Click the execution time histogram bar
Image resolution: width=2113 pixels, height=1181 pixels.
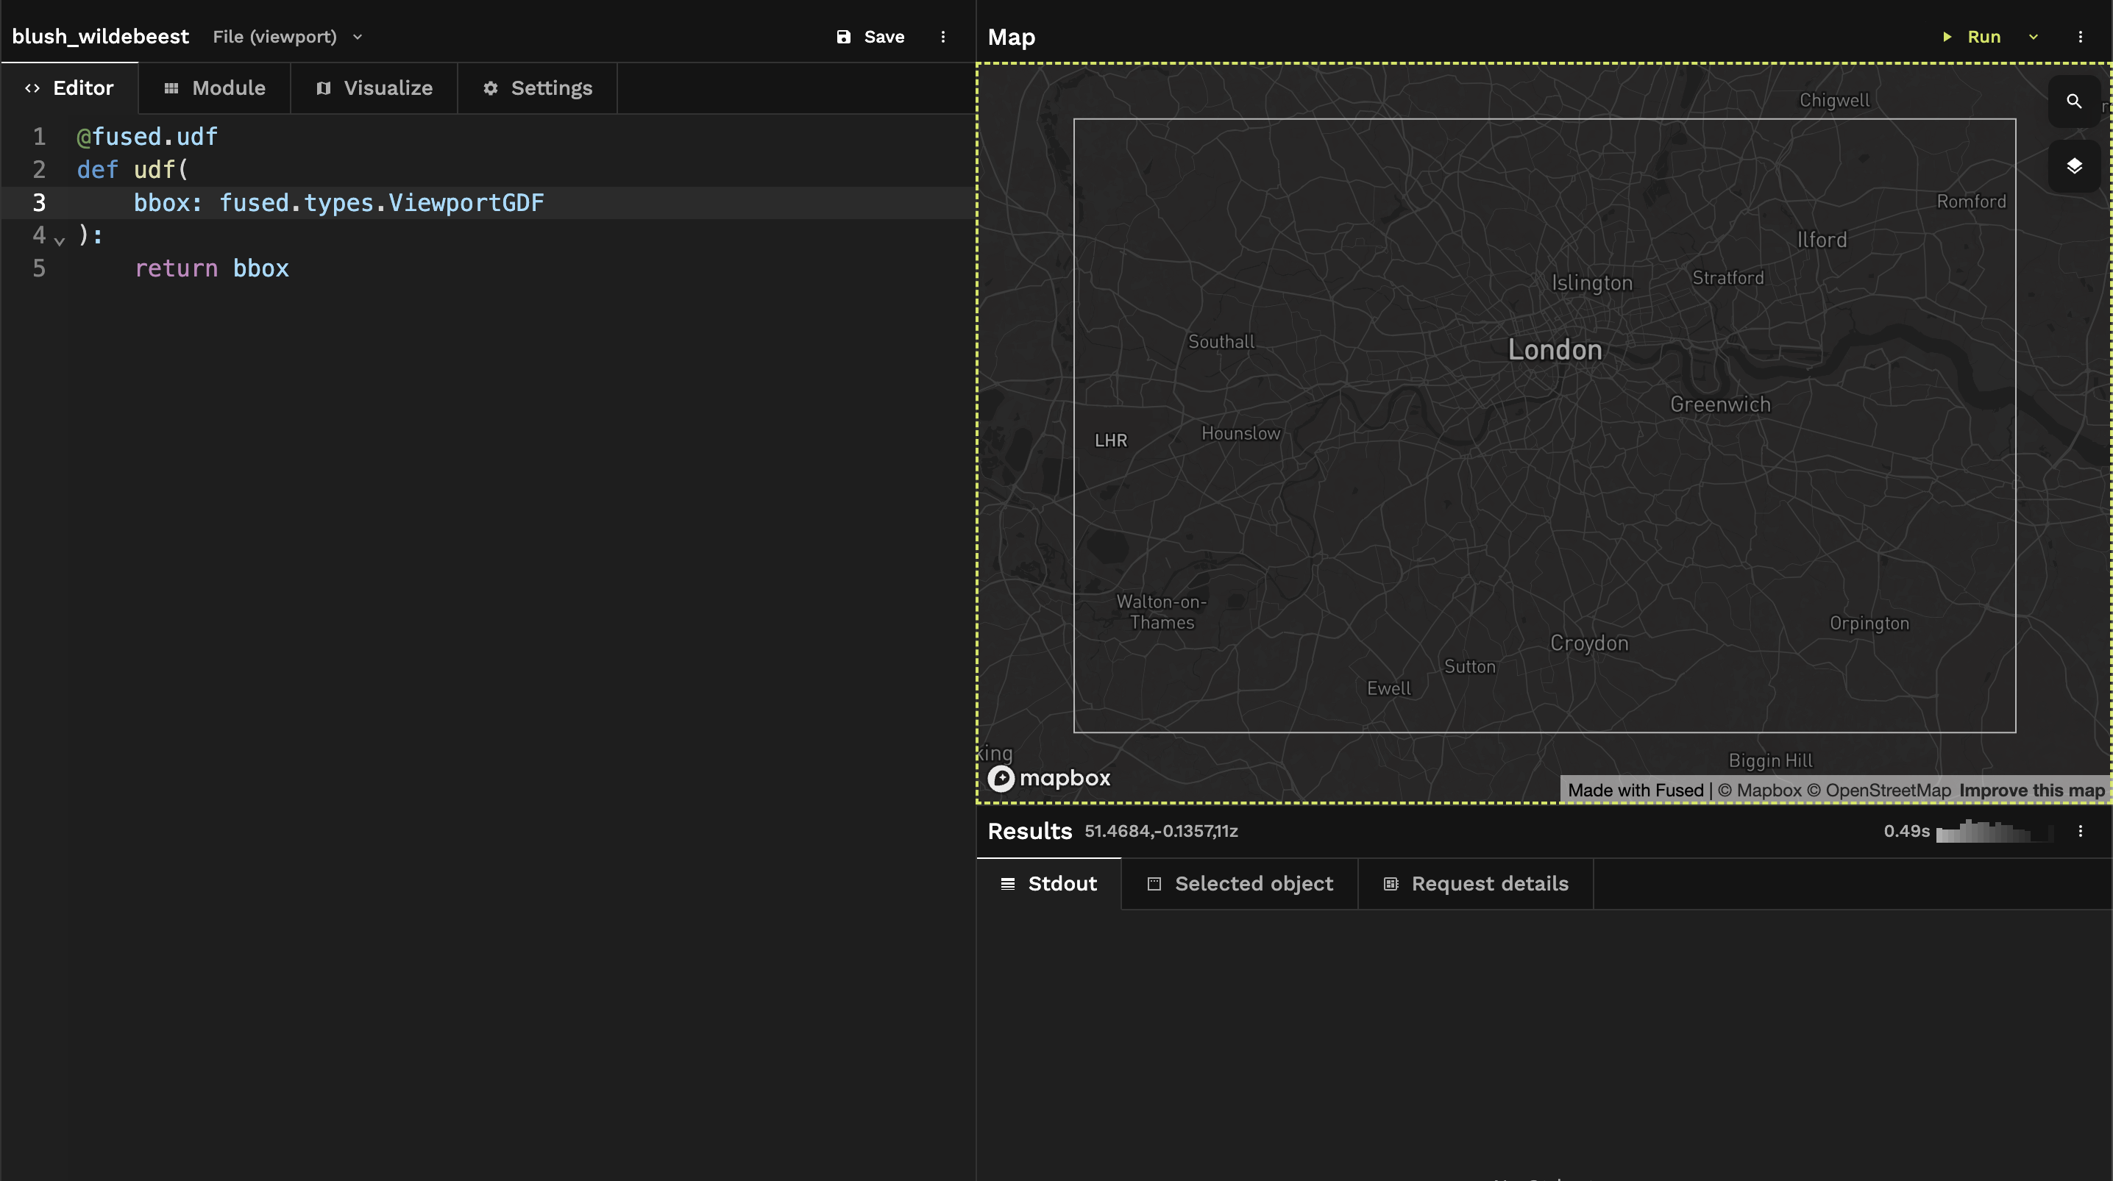pyautogui.click(x=1993, y=832)
